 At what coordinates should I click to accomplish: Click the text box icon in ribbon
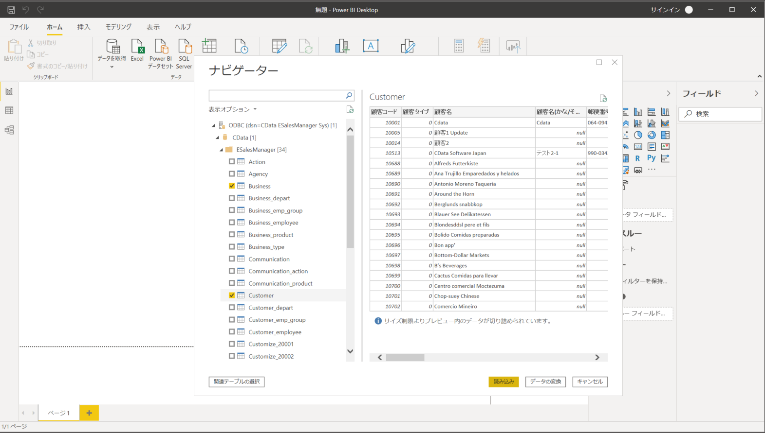pos(371,46)
